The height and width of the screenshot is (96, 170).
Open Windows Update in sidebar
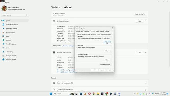point(15,59)
